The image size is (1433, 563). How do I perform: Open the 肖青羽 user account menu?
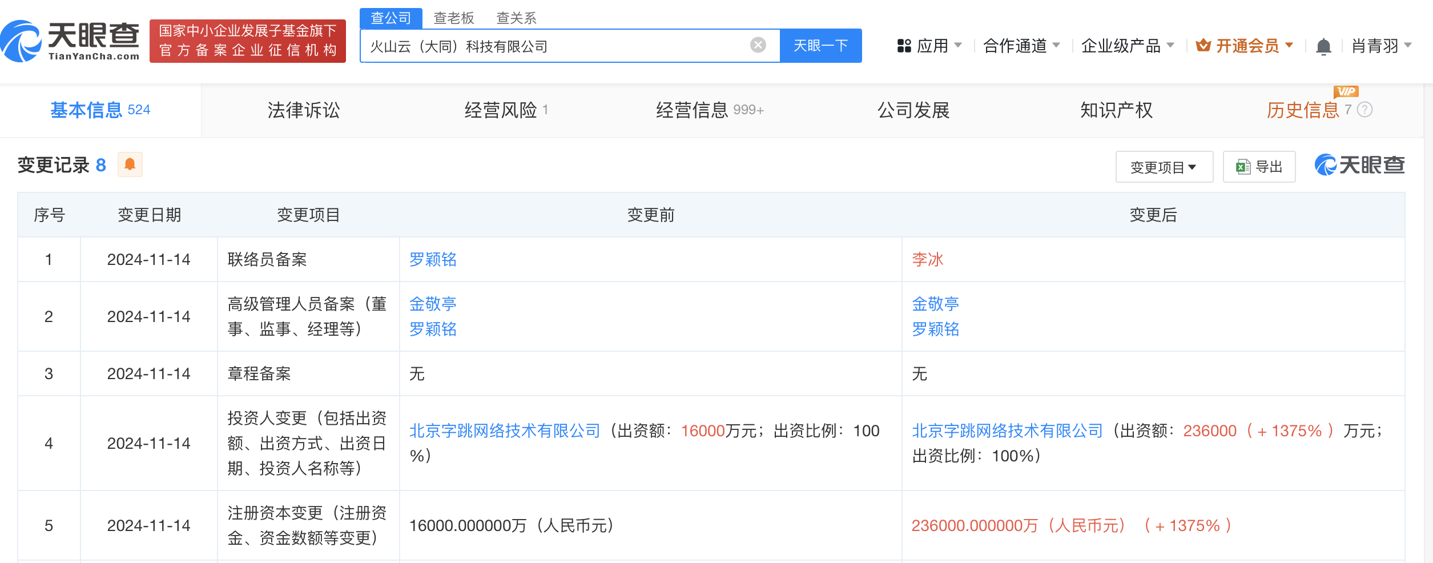[x=1381, y=46]
